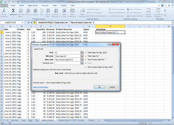This screenshot has width=174, height=125.
Task: Expand the formula bar
Action: [173, 22]
